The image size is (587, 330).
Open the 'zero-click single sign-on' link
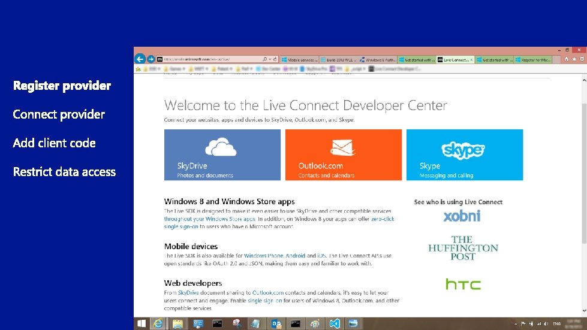[x=383, y=219]
